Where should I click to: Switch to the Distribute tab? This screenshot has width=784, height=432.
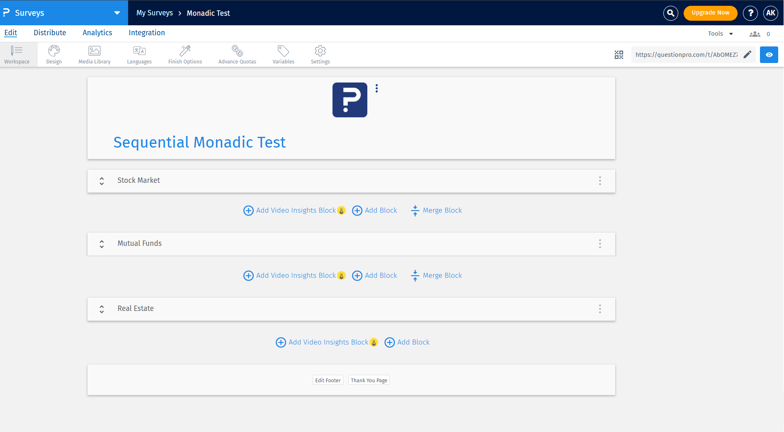tap(50, 33)
